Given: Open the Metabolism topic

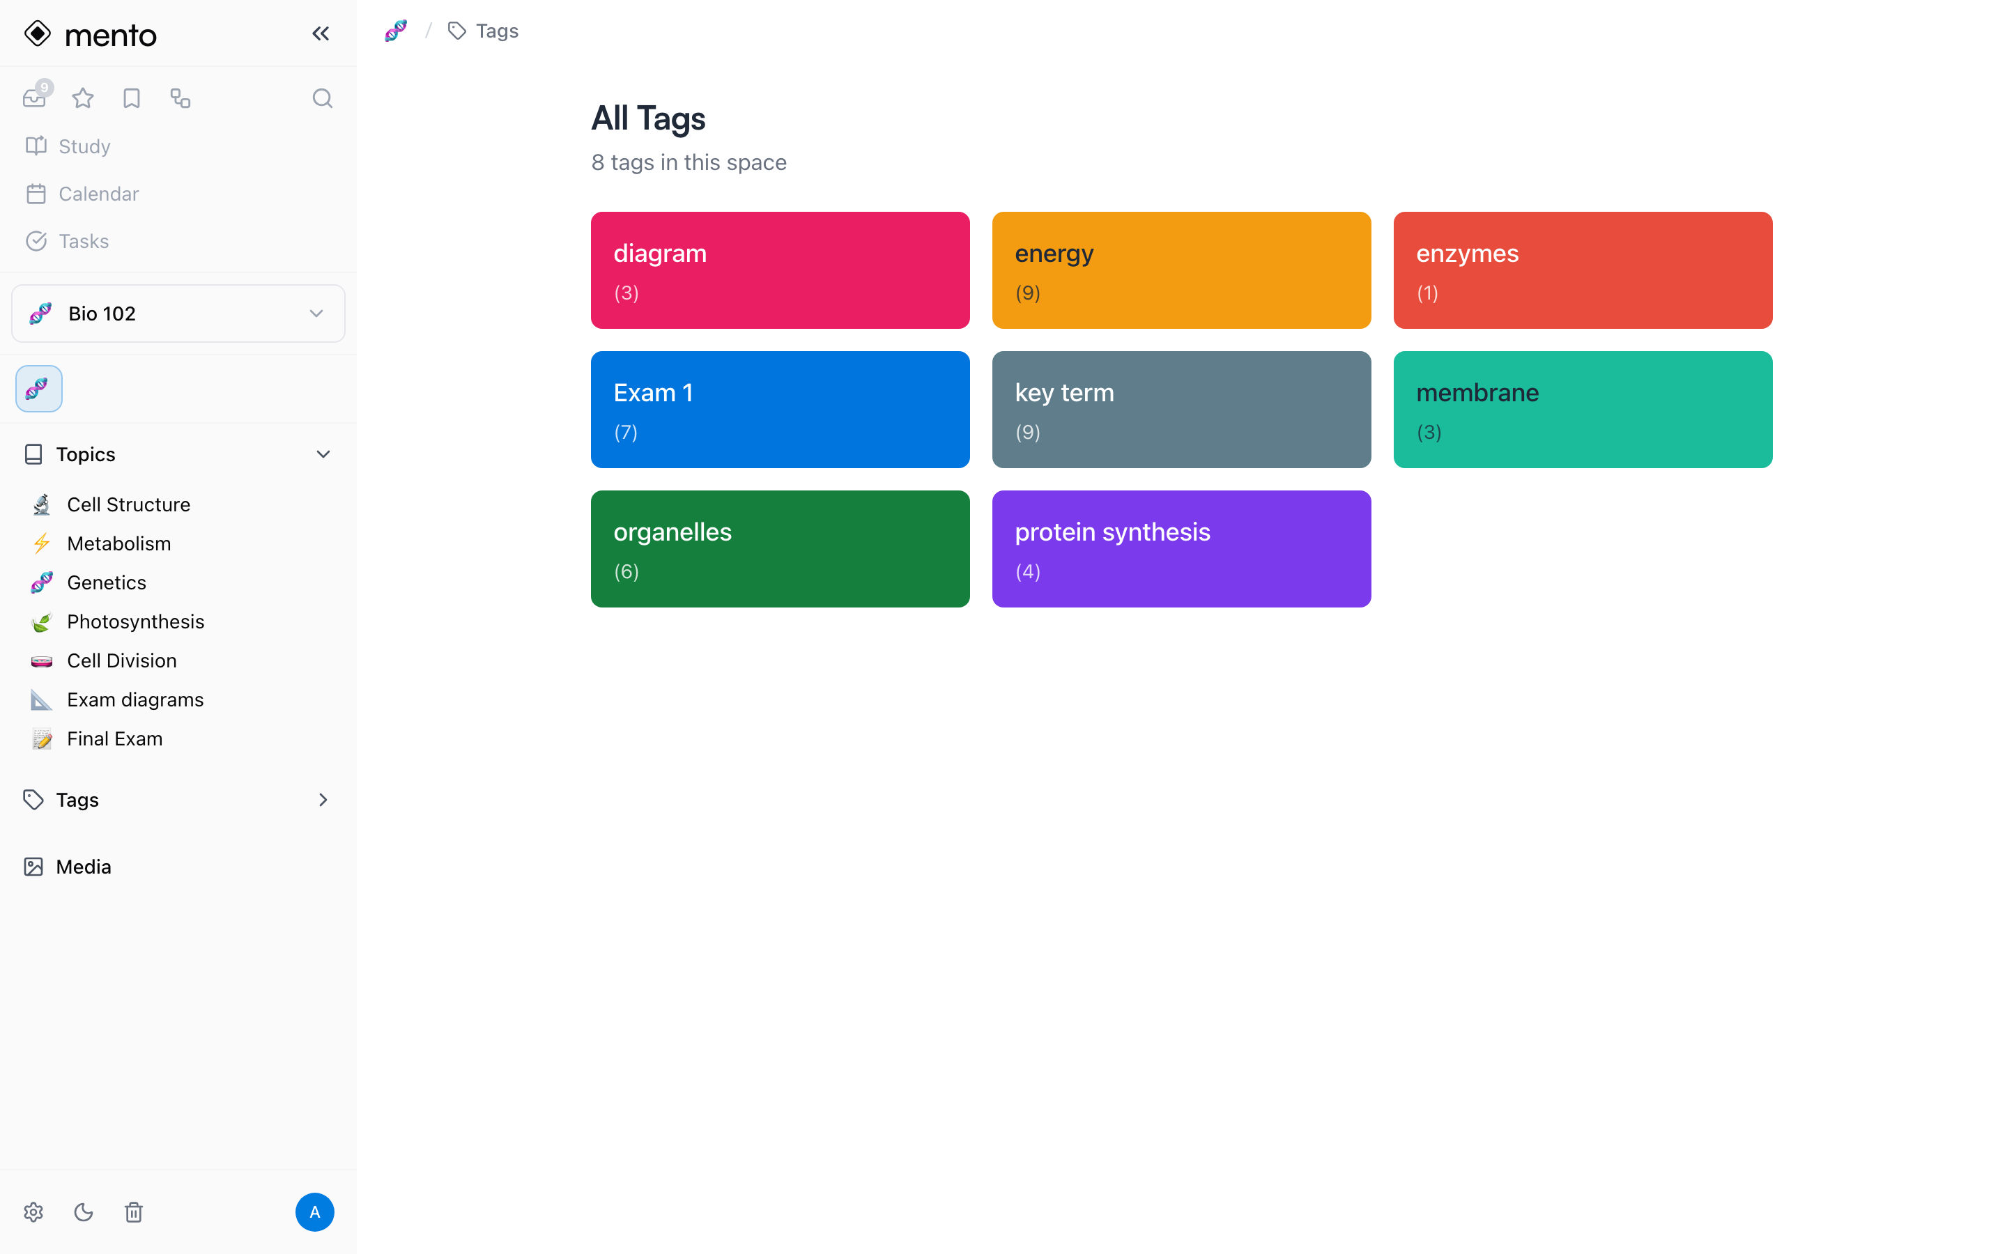Looking at the screenshot, I should point(119,543).
